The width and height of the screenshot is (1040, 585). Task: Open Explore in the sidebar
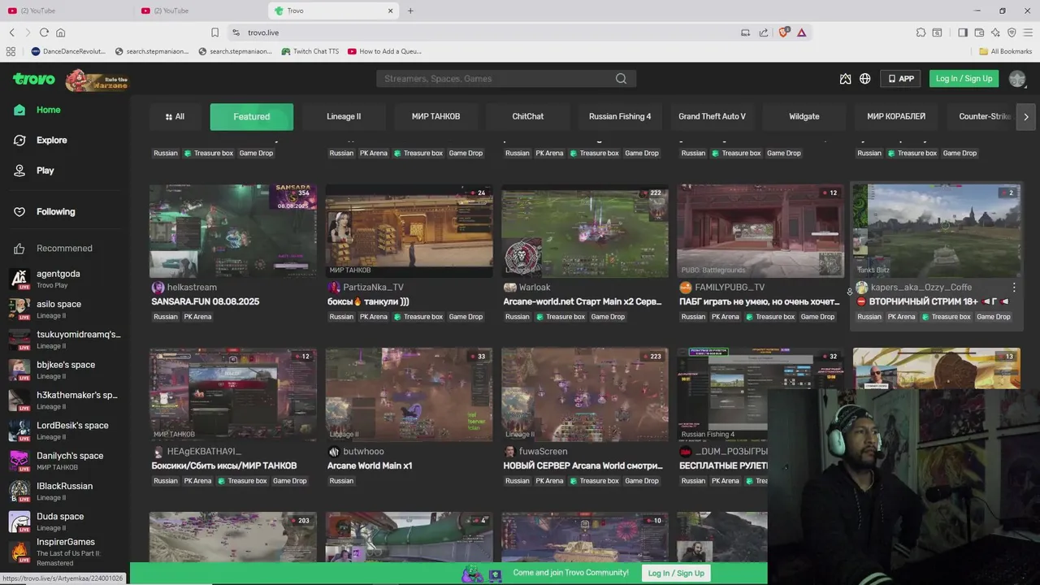pyautogui.click(x=51, y=140)
